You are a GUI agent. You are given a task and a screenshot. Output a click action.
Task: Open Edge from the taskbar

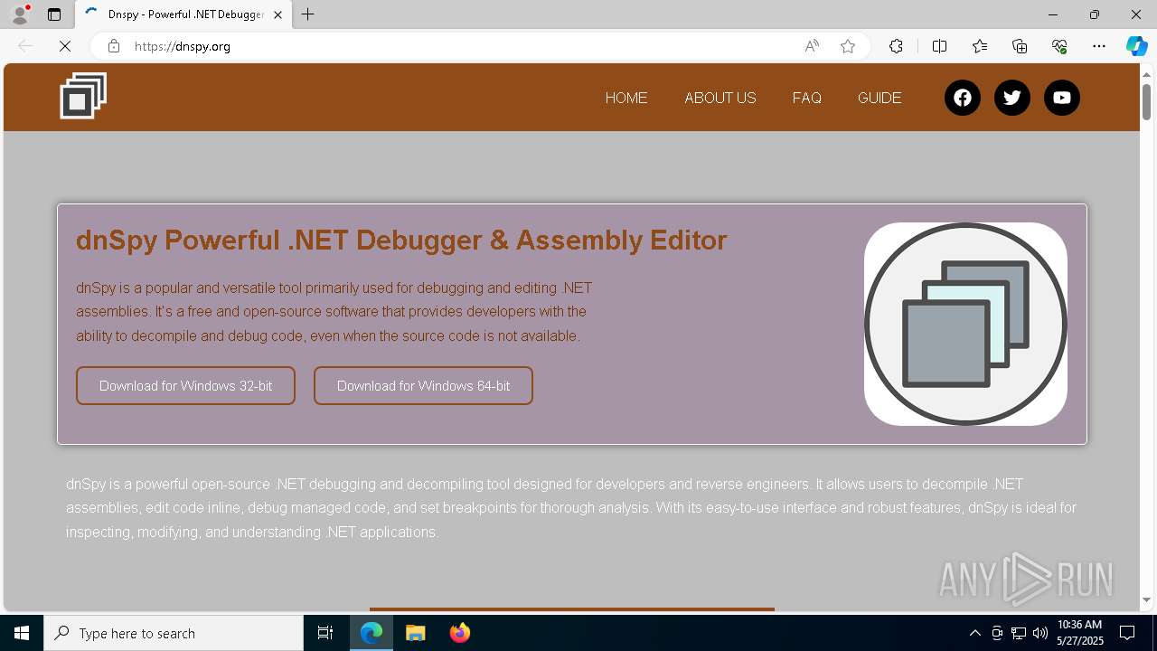[x=372, y=633]
